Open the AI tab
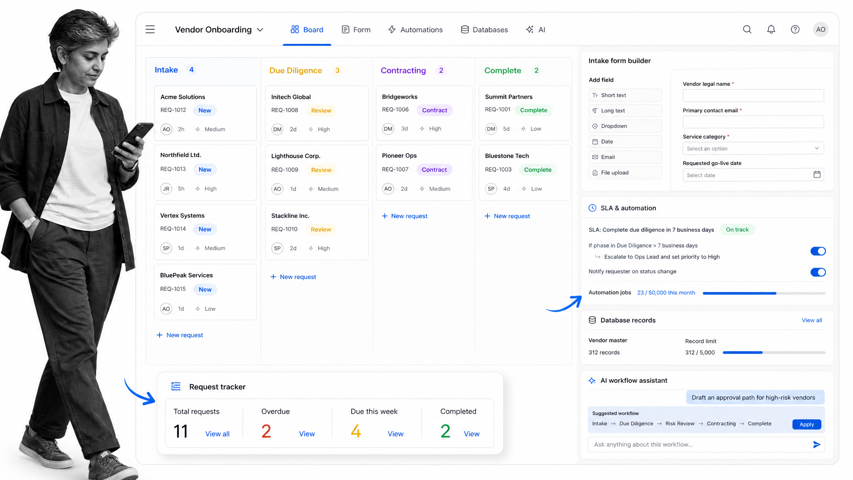Screen dimensions: 853x480 coord(536,30)
